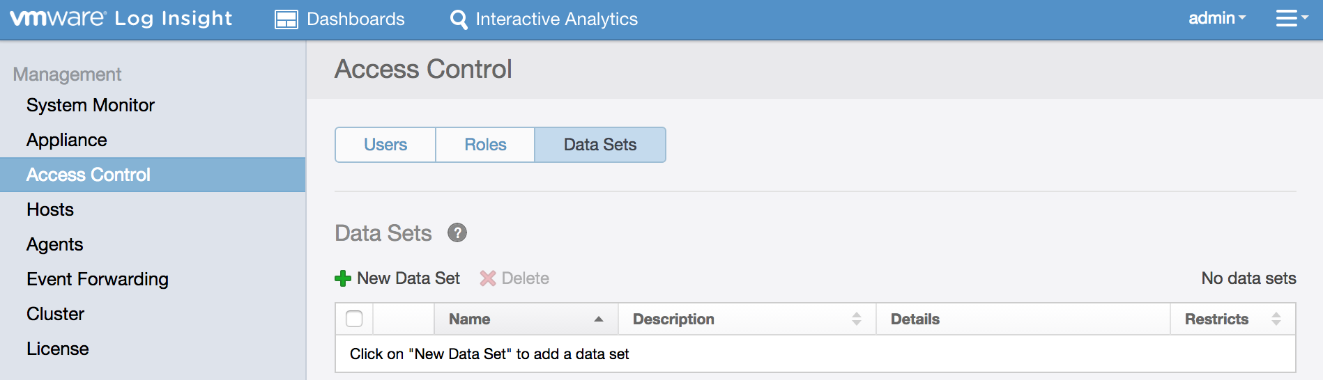Open the Hosts management page
The height and width of the screenshot is (380, 1323).
[x=50, y=209]
